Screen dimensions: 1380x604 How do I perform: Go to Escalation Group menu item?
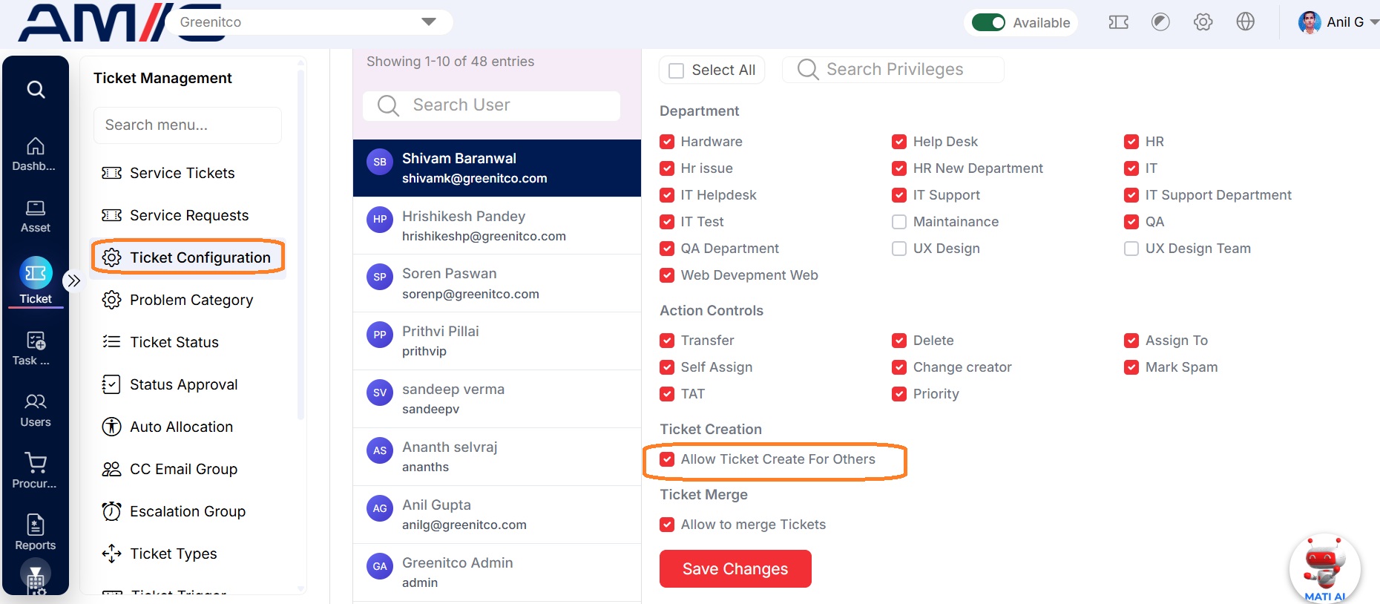174,511
